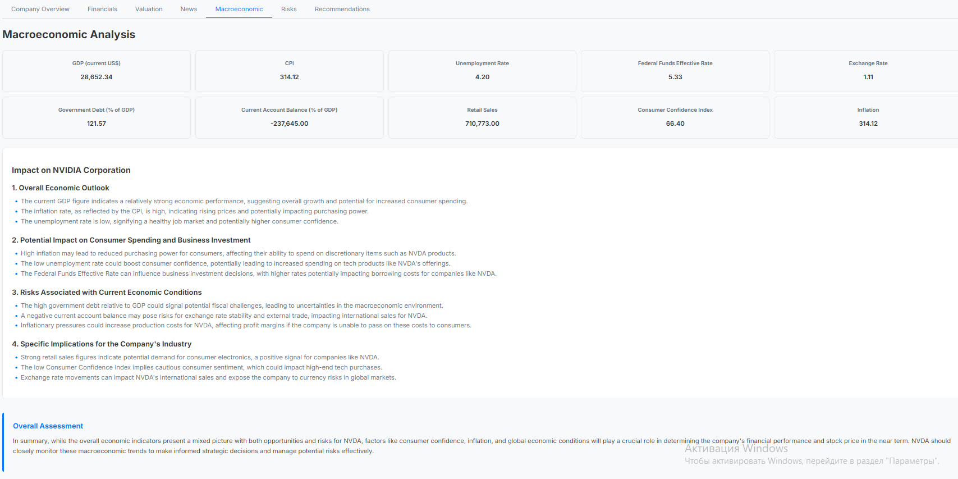Image resolution: width=958 pixels, height=479 pixels.
Task: Click the GDP (current US$) card
Action: point(97,71)
